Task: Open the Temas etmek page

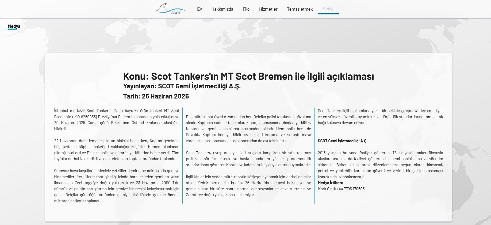Action: click(x=300, y=9)
